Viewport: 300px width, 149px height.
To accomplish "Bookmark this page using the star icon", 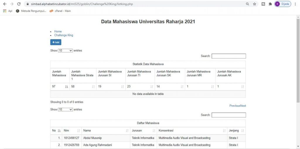I will (255, 4).
